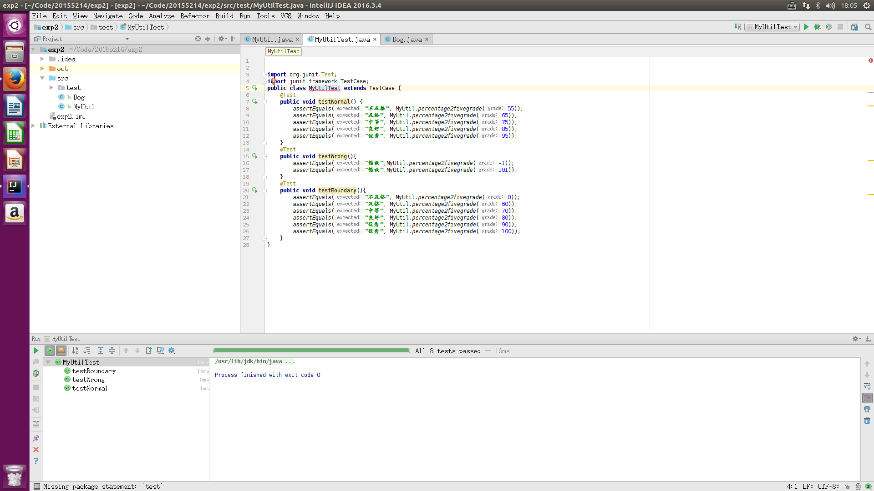The height and width of the screenshot is (491, 874).
Task: Hide the Project panel
Action: [234, 39]
